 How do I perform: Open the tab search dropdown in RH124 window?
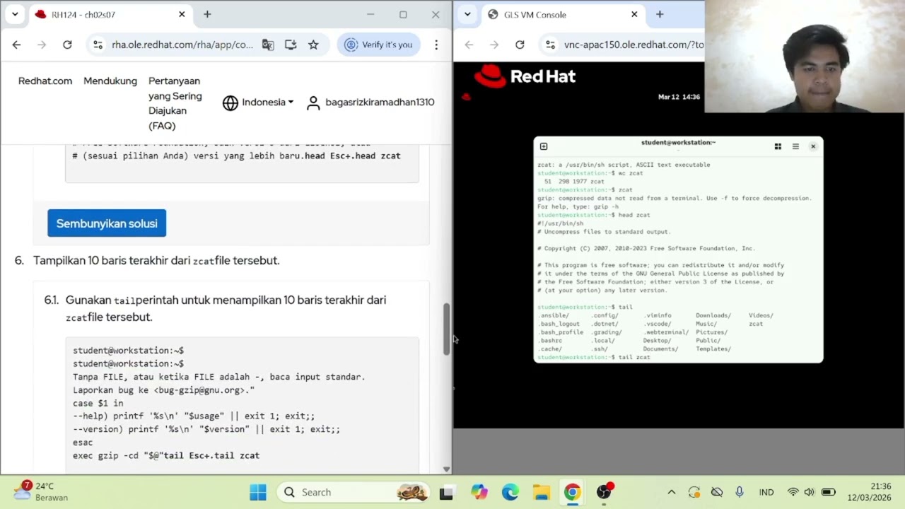pos(15,14)
